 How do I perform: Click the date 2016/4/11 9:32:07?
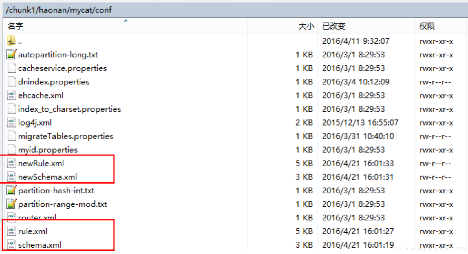(356, 41)
